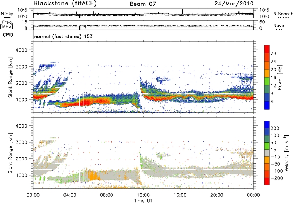Click the N.Sky legend label
The height and width of the screenshot is (203, 293).
tap(7, 14)
